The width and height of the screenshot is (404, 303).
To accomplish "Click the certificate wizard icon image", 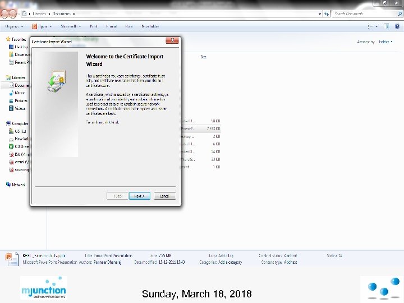I will (x=57, y=81).
